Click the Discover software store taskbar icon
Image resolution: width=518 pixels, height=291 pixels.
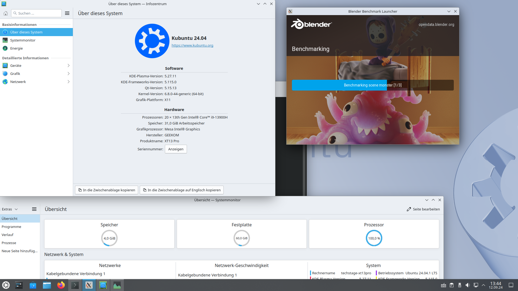pyautogui.click(x=33, y=285)
